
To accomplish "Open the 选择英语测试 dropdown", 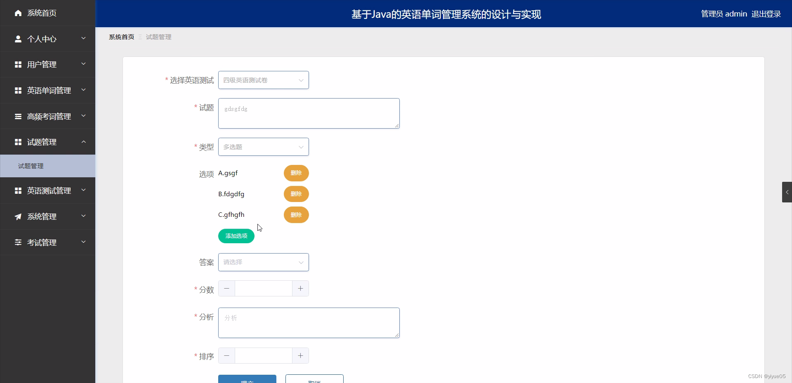I will (263, 80).
